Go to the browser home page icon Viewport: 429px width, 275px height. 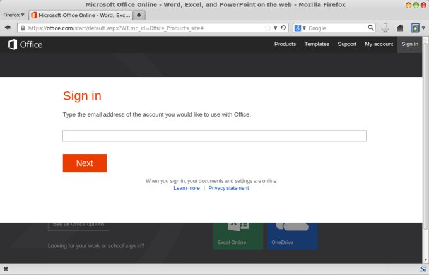click(x=400, y=28)
